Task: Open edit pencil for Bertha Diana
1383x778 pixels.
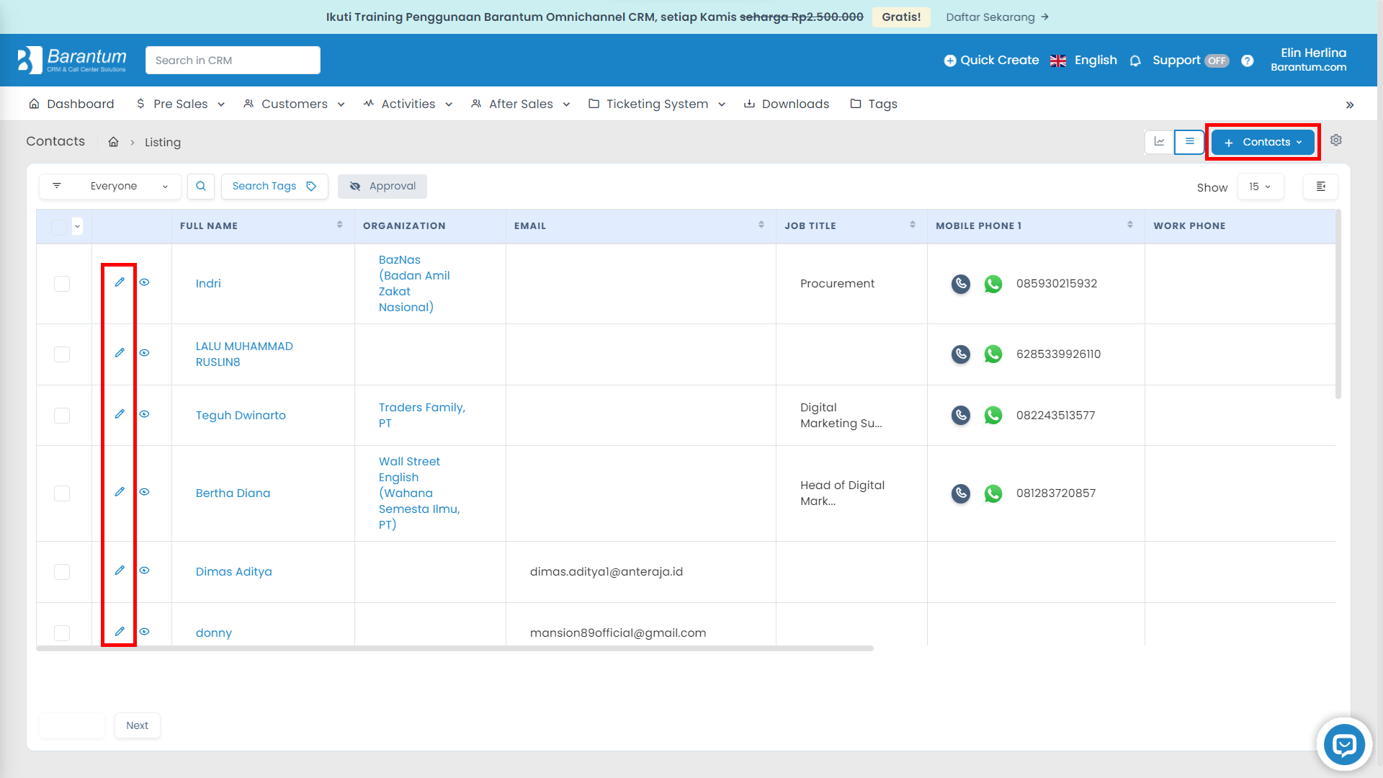Action: tap(120, 492)
